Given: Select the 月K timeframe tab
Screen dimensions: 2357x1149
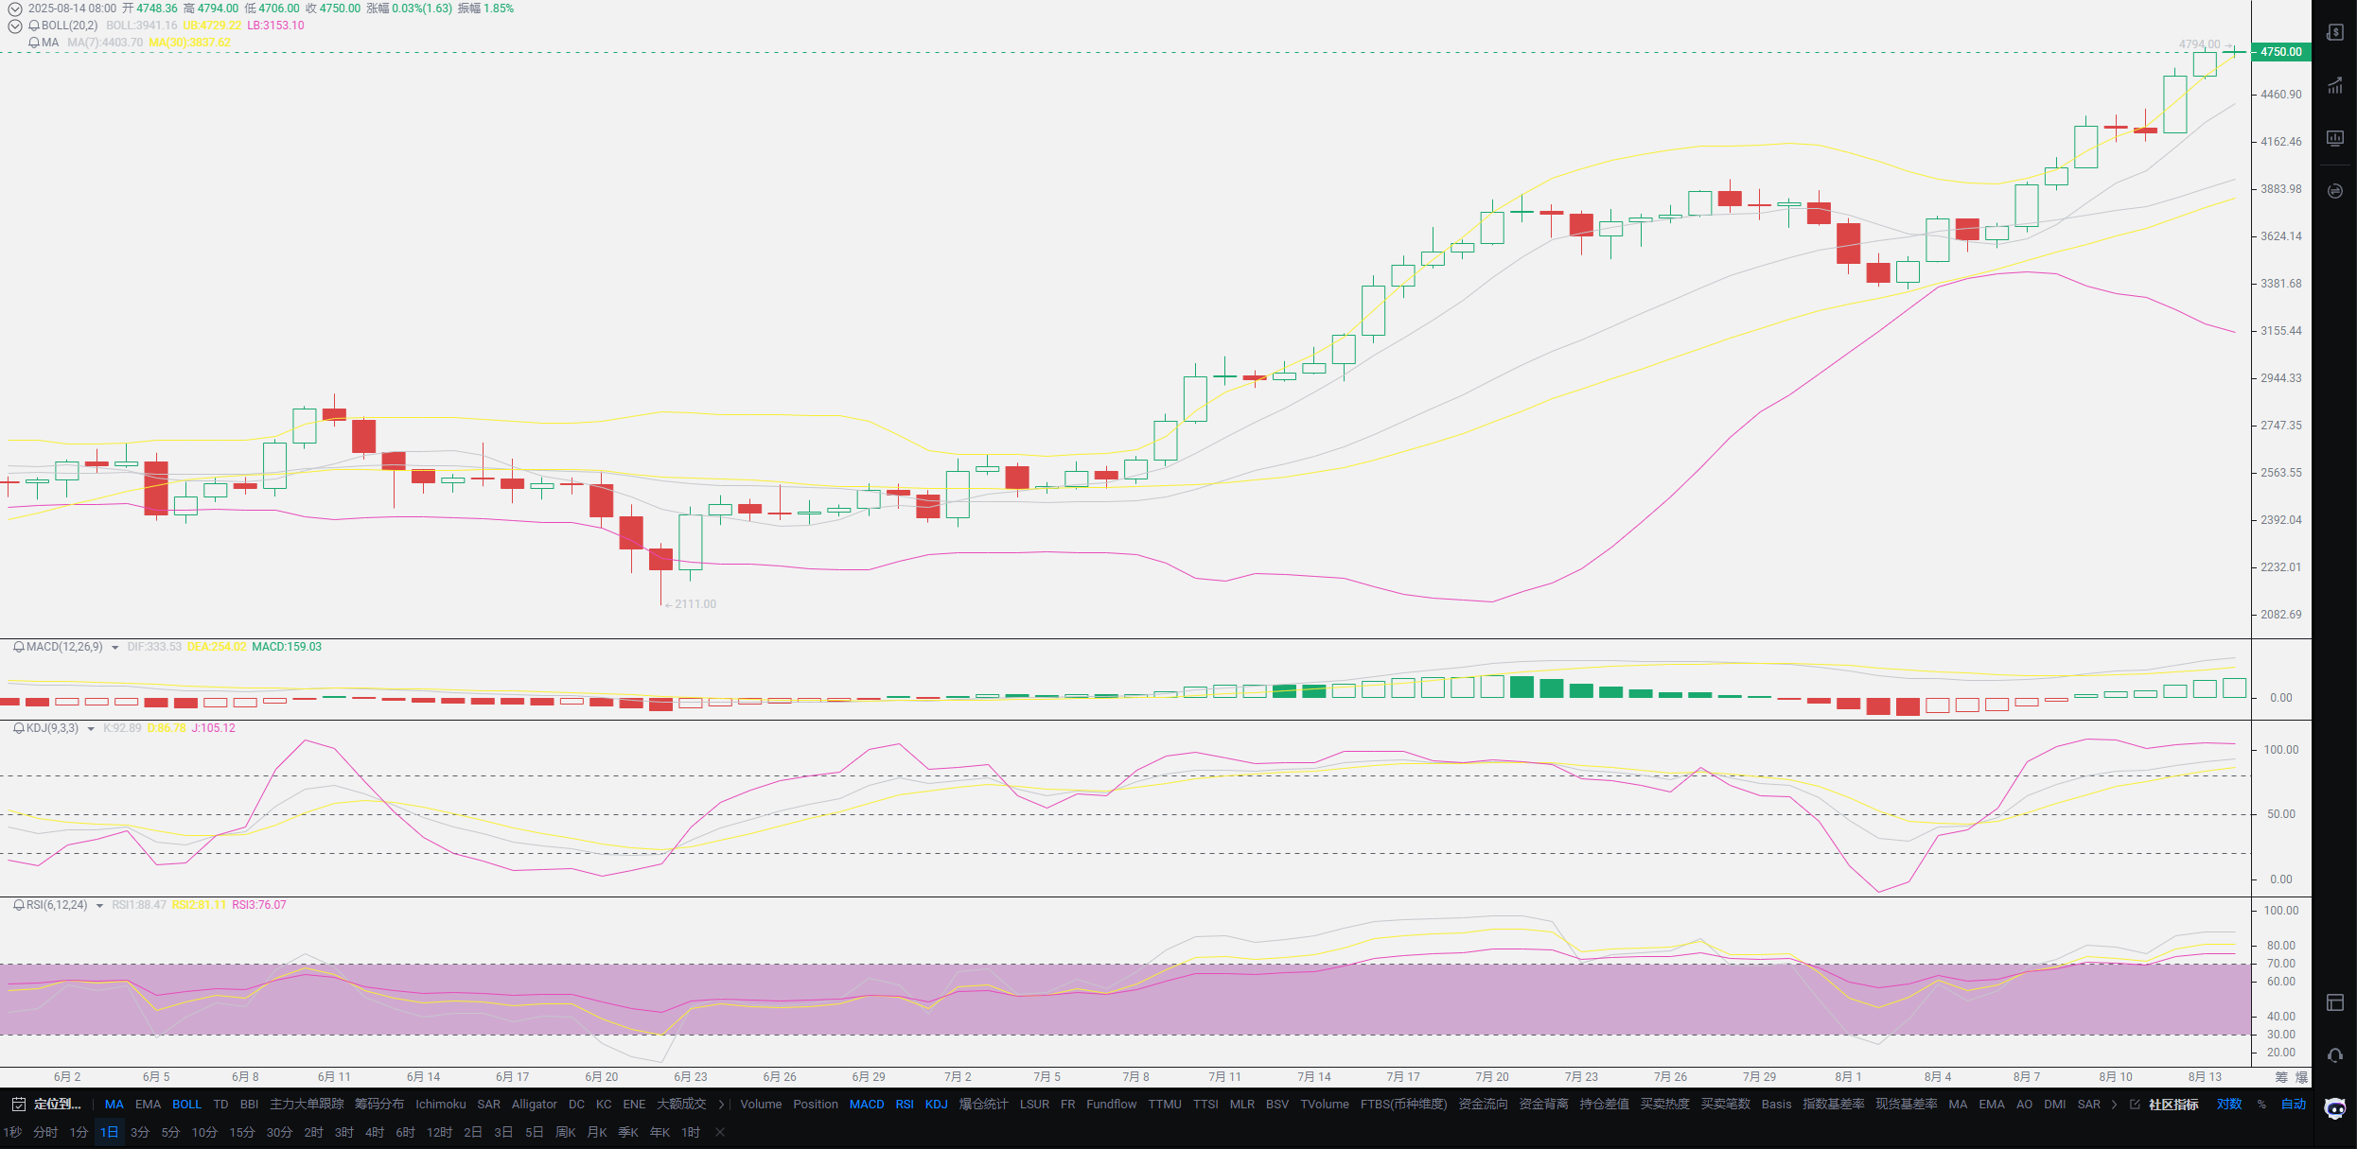Looking at the screenshot, I should click(597, 1132).
